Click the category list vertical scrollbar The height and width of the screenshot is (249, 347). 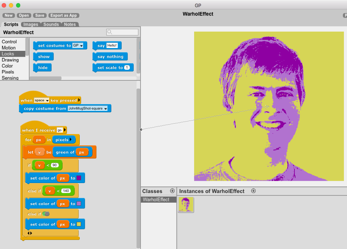point(27,47)
